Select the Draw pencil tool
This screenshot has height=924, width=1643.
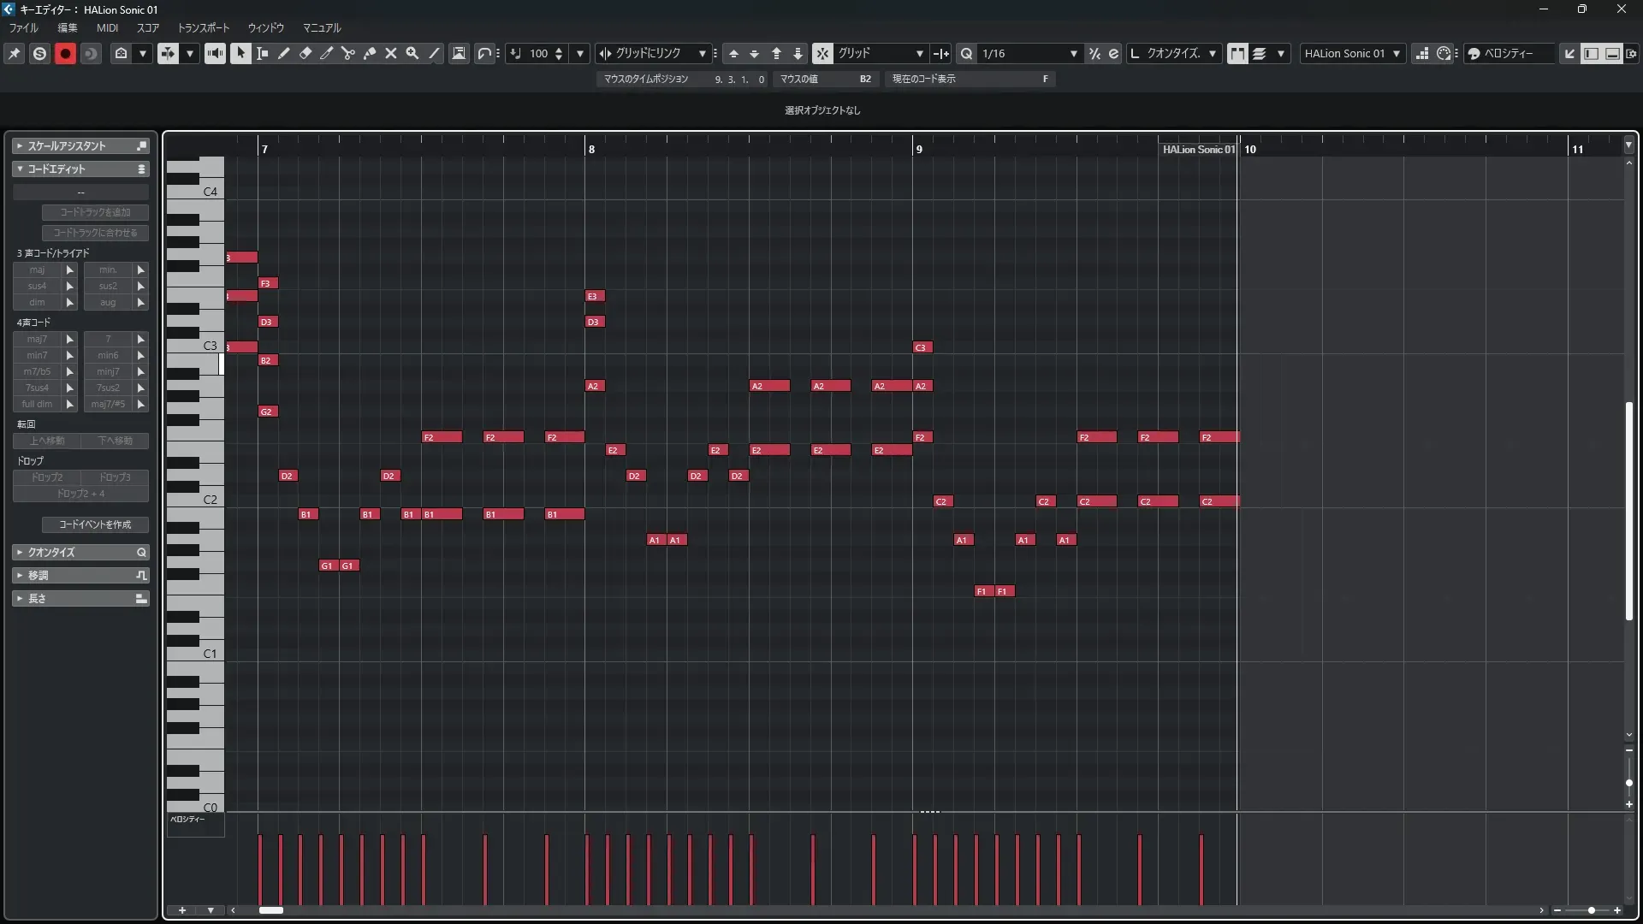[284, 53]
